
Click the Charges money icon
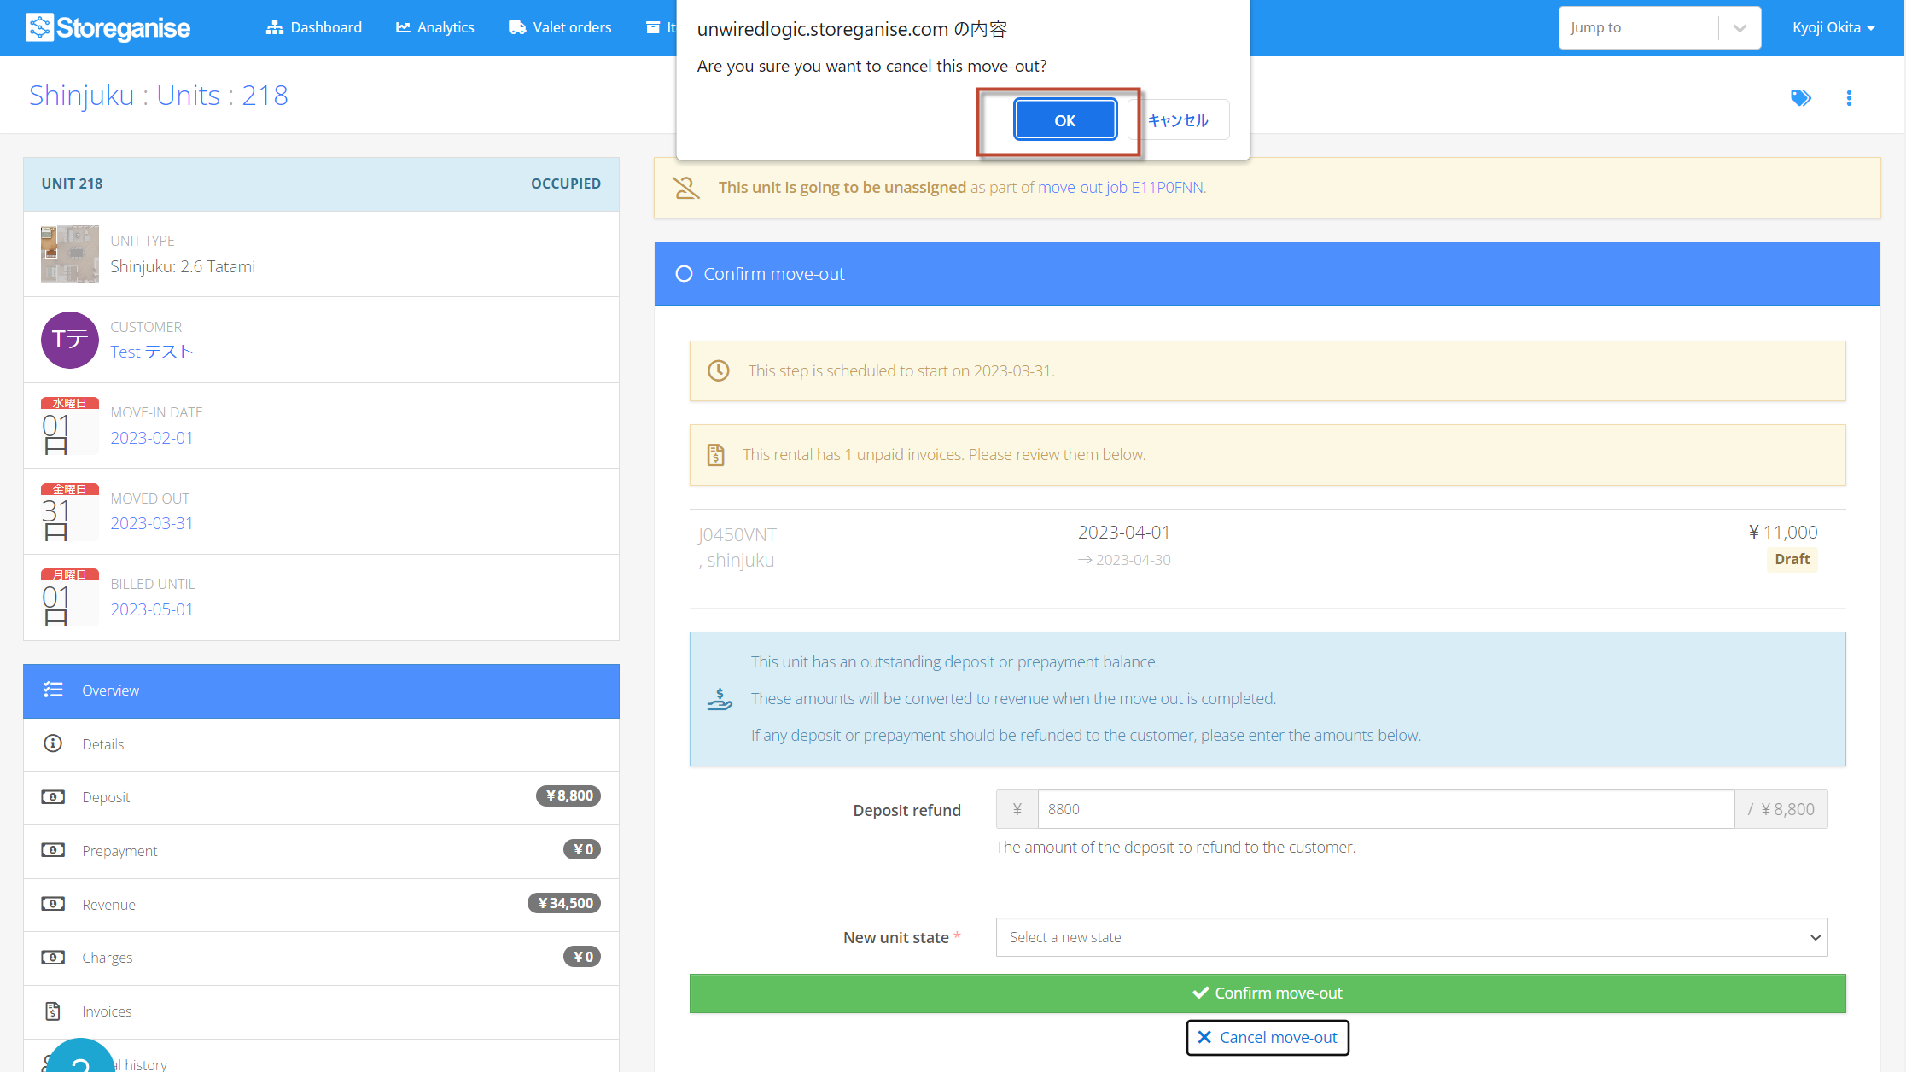click(53, 957)
